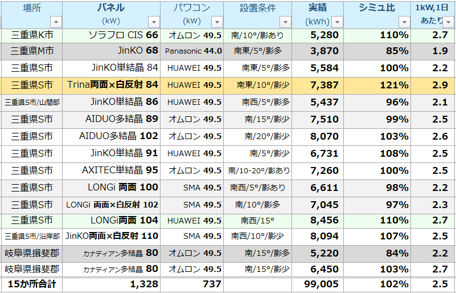
Task: Select the 102% total simulation ratio cell
Action: 377,284
